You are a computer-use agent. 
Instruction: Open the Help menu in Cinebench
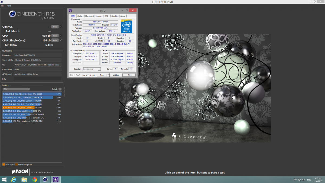(9, 6)
